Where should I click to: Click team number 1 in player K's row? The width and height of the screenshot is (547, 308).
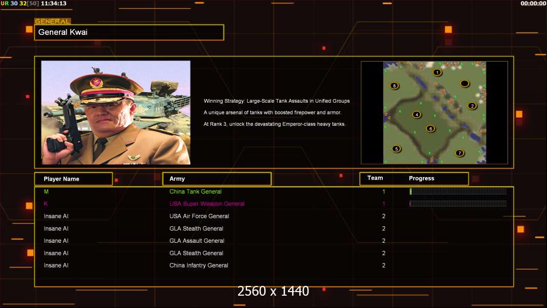point(384,204)
